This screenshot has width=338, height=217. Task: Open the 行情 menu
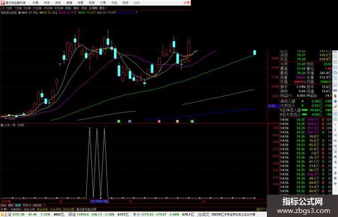pyautogui.click(x=35, y=2)
